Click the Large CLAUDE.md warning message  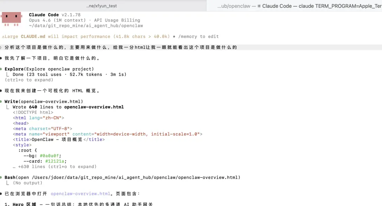[x=86, y=36]
